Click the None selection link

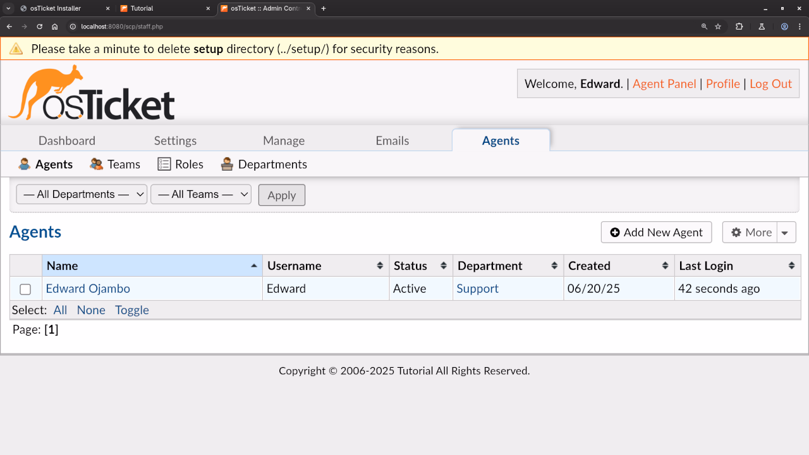click(x=91, y=310)
